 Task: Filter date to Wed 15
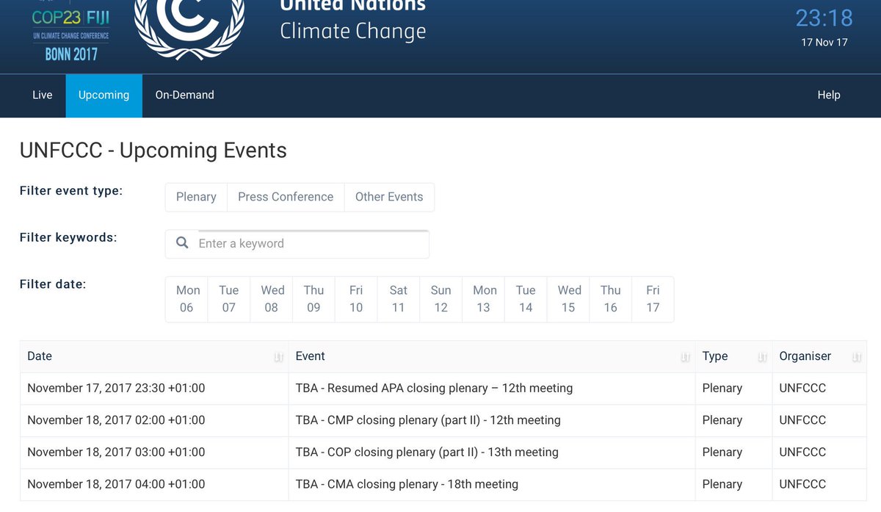(569, 299)
